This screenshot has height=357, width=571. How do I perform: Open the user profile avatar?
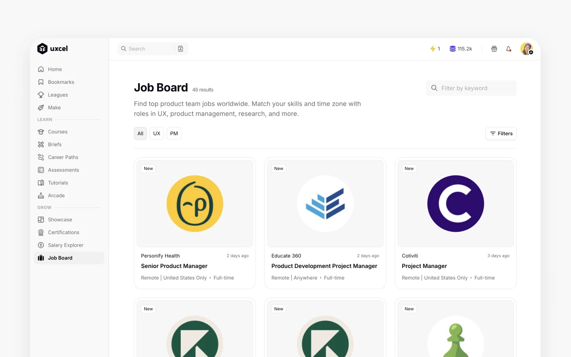[x=526, y=49]
